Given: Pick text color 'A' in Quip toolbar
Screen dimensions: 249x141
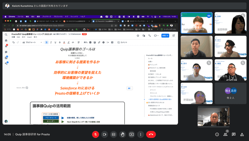Looking at the screenshot, I should 64,42.
